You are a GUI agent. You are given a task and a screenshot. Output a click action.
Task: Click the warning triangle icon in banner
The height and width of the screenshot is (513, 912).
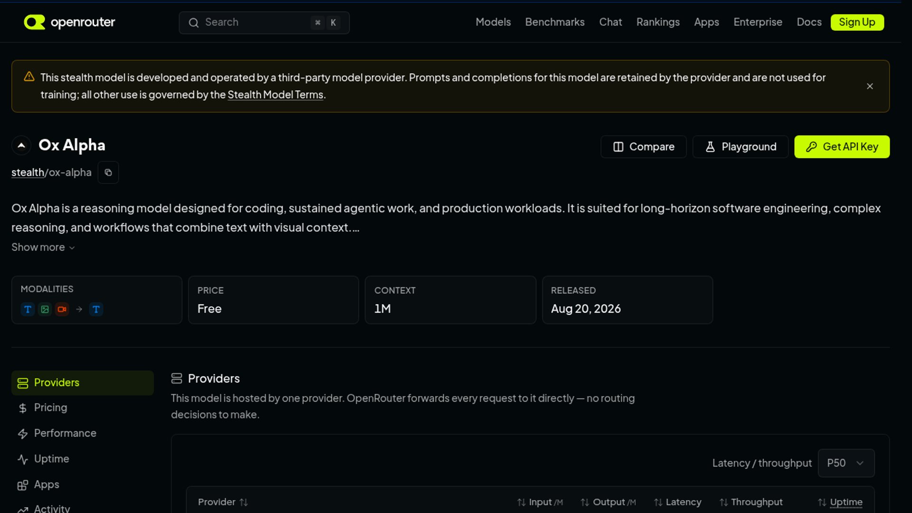pos(29,76)
